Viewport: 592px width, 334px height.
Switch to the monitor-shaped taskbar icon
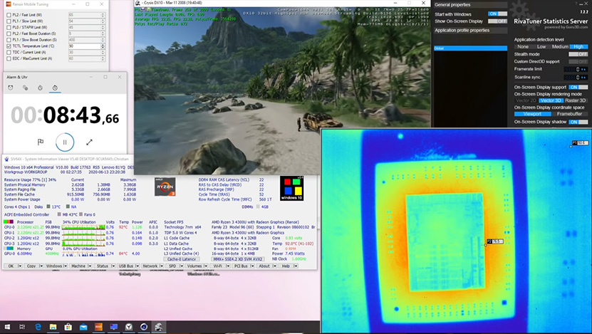(114, 327)
